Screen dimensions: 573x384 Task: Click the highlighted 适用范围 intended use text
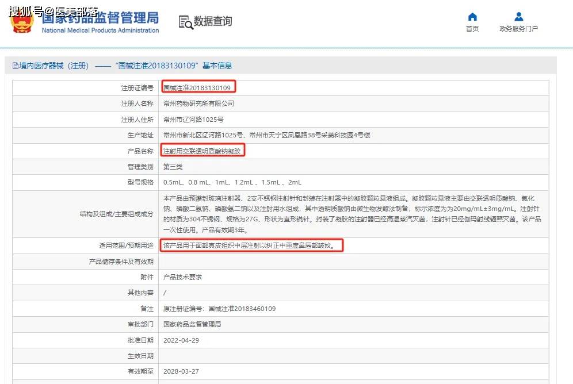251,245
